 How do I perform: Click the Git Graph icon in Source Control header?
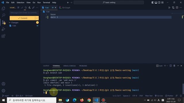[x=30, y=8]
